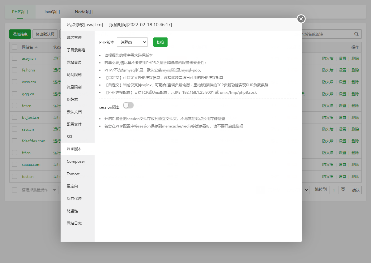The width and height of the screenshot is (371, 263).
Task: Open the SSL section in sidebar
Action: point(70,136)
